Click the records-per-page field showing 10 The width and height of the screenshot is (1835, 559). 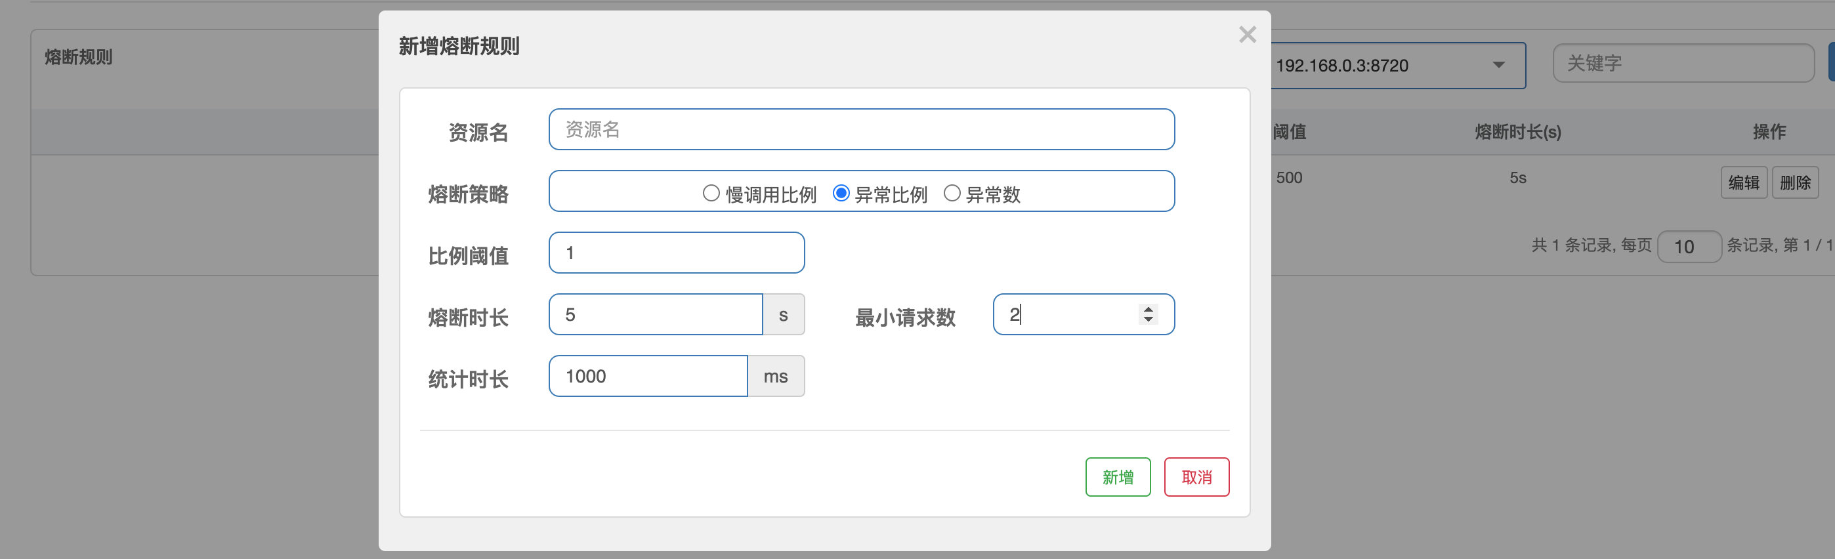1688,247
